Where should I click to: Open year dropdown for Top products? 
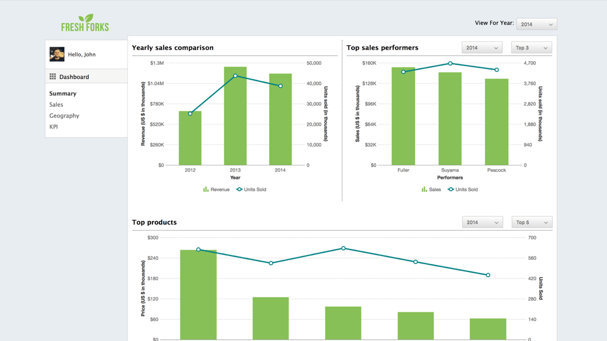point(482,223)
